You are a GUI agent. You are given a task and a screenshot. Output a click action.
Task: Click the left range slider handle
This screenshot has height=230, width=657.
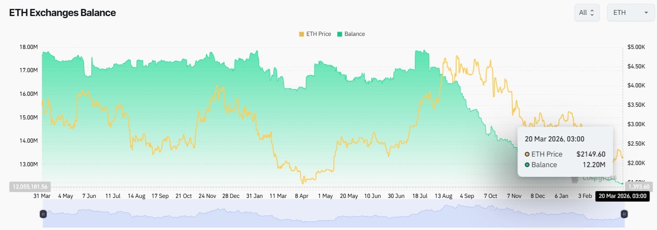pyautogui.click(x=43, y=214)
